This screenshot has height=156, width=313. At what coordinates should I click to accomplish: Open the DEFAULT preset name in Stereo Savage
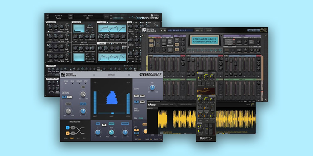pos(111,75)
